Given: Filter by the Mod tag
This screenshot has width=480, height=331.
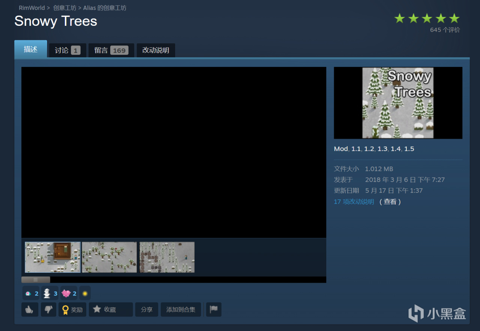Looking at the screenshot, I should pos(341,149).
